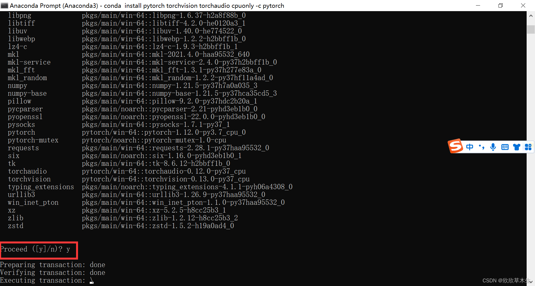Open Sogou toolbox grid icon
535x286 pixels.
[528, 147]
